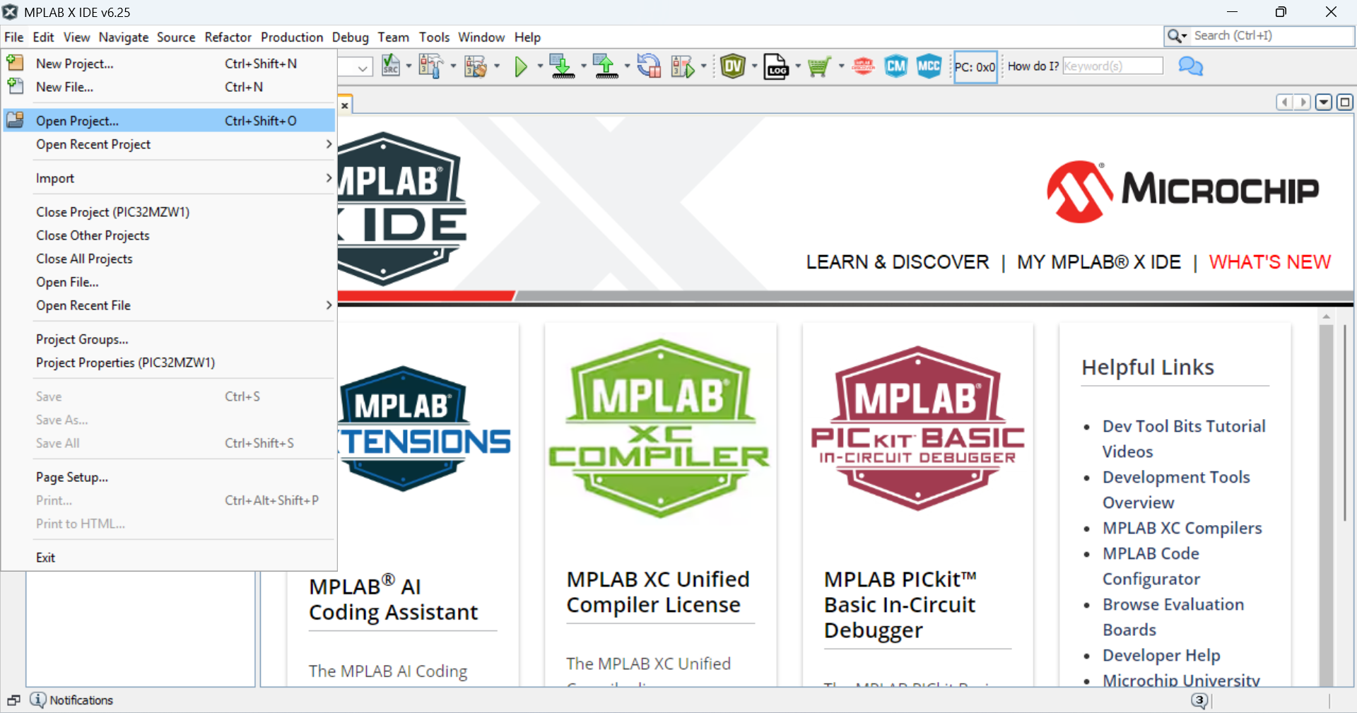
Task: Open dropdown arrow next to Build hammer
Action: coord(453,66)
